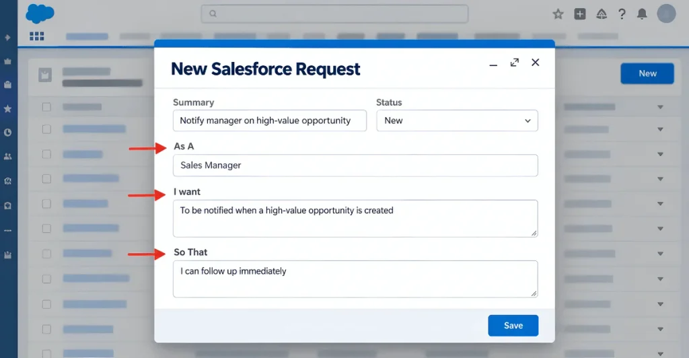Image resolution: width=689 pixels, height=358 pixels.
Task: Expand the New Salesforce Request dialog to full size
Action: pyautogui.click(x=515, y=63)
